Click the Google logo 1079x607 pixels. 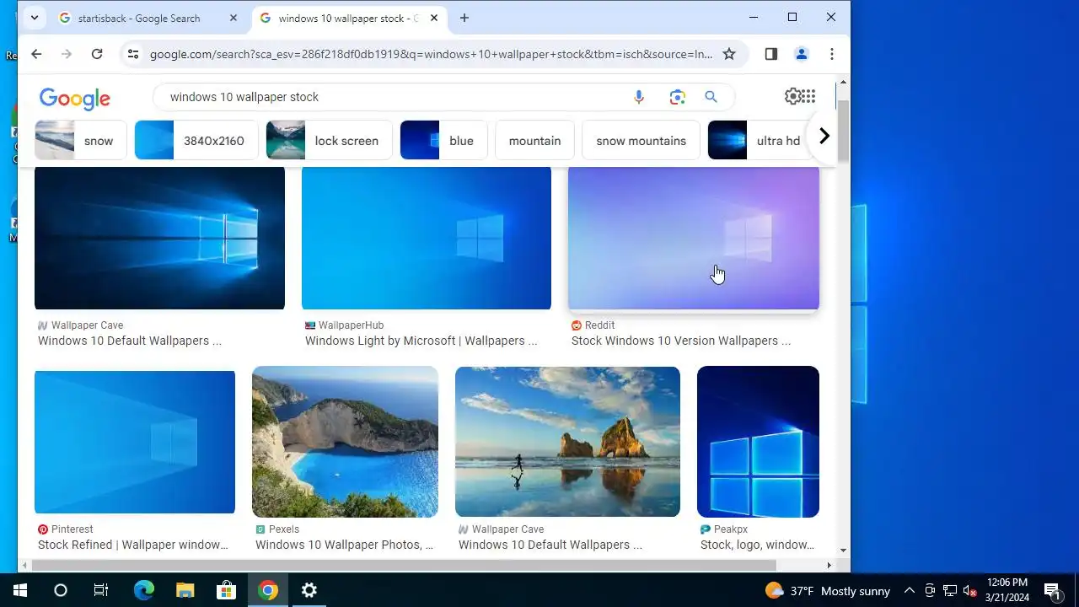coord(75,98)
